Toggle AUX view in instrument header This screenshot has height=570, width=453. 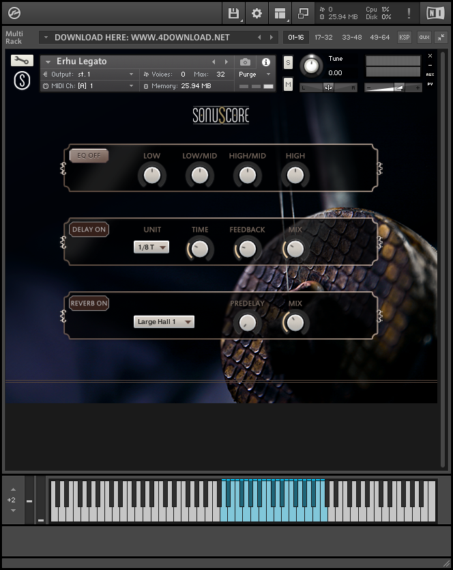pos(430,74)
